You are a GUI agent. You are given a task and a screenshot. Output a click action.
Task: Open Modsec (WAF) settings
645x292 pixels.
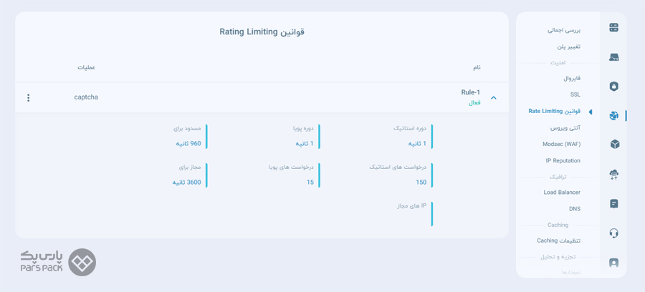click(x=561, y=144)
